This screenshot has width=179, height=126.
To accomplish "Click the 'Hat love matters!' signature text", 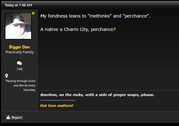I will (57, 106).
